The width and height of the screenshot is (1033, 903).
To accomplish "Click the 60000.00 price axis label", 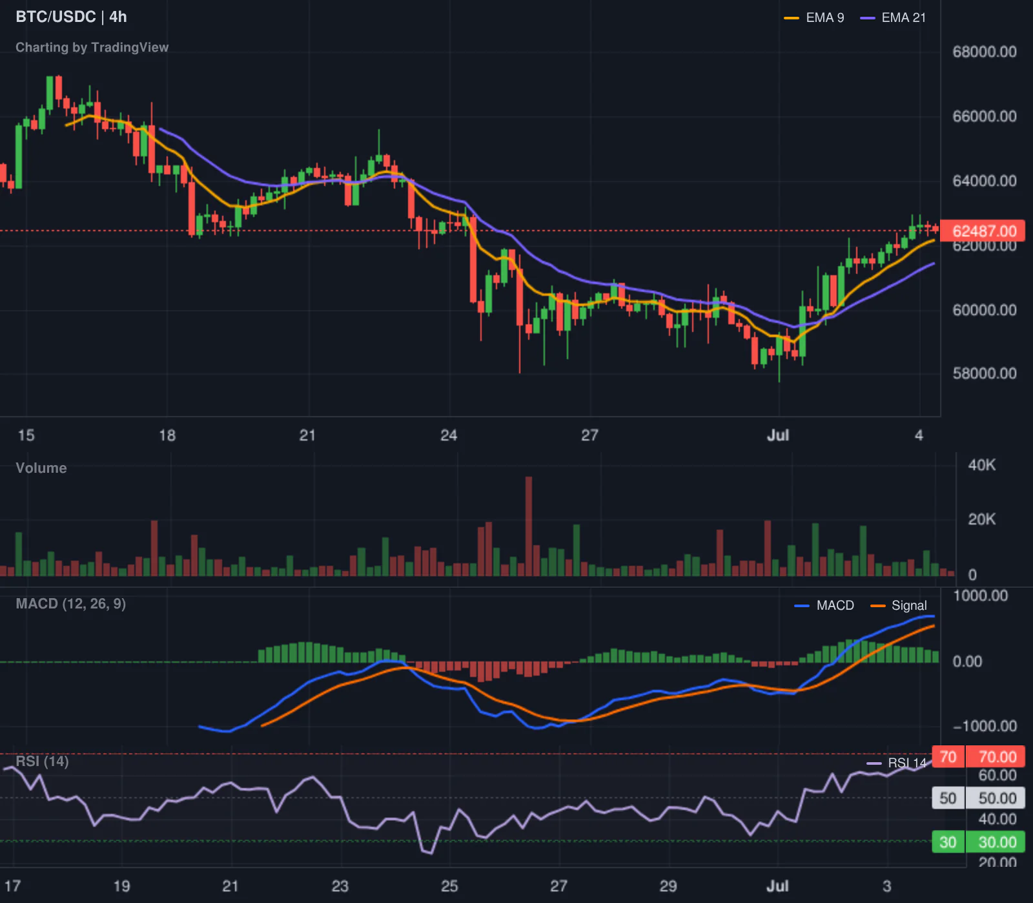I will [x=985, y=310].
